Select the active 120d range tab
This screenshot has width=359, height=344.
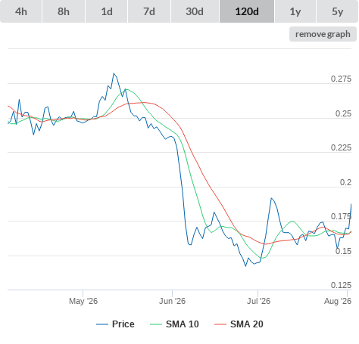(x=247, y=11)
